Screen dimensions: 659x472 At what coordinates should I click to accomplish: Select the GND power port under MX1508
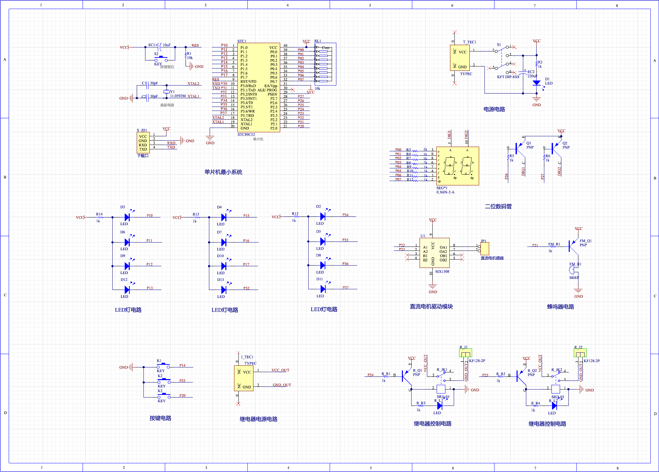pyautogui.click(x=433, y=289)
